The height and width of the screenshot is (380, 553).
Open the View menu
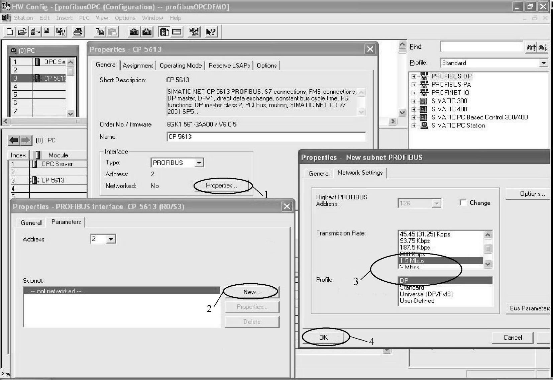click(102, 18)
